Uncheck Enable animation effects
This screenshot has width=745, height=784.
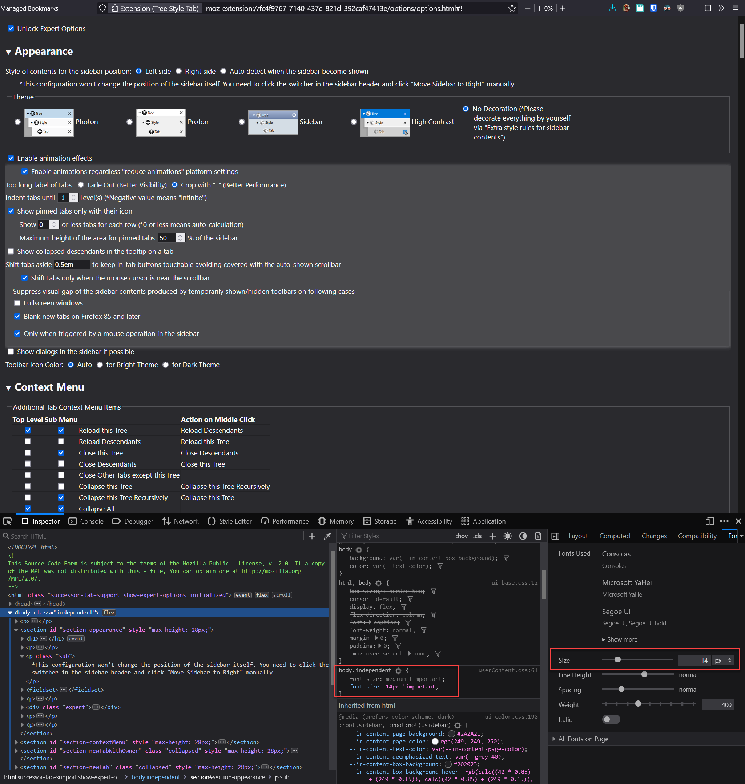click(x=11, y=158)
